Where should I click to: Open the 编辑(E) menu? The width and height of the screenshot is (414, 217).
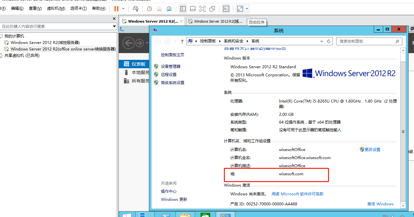pyautogui.click(x=17, y=8)
